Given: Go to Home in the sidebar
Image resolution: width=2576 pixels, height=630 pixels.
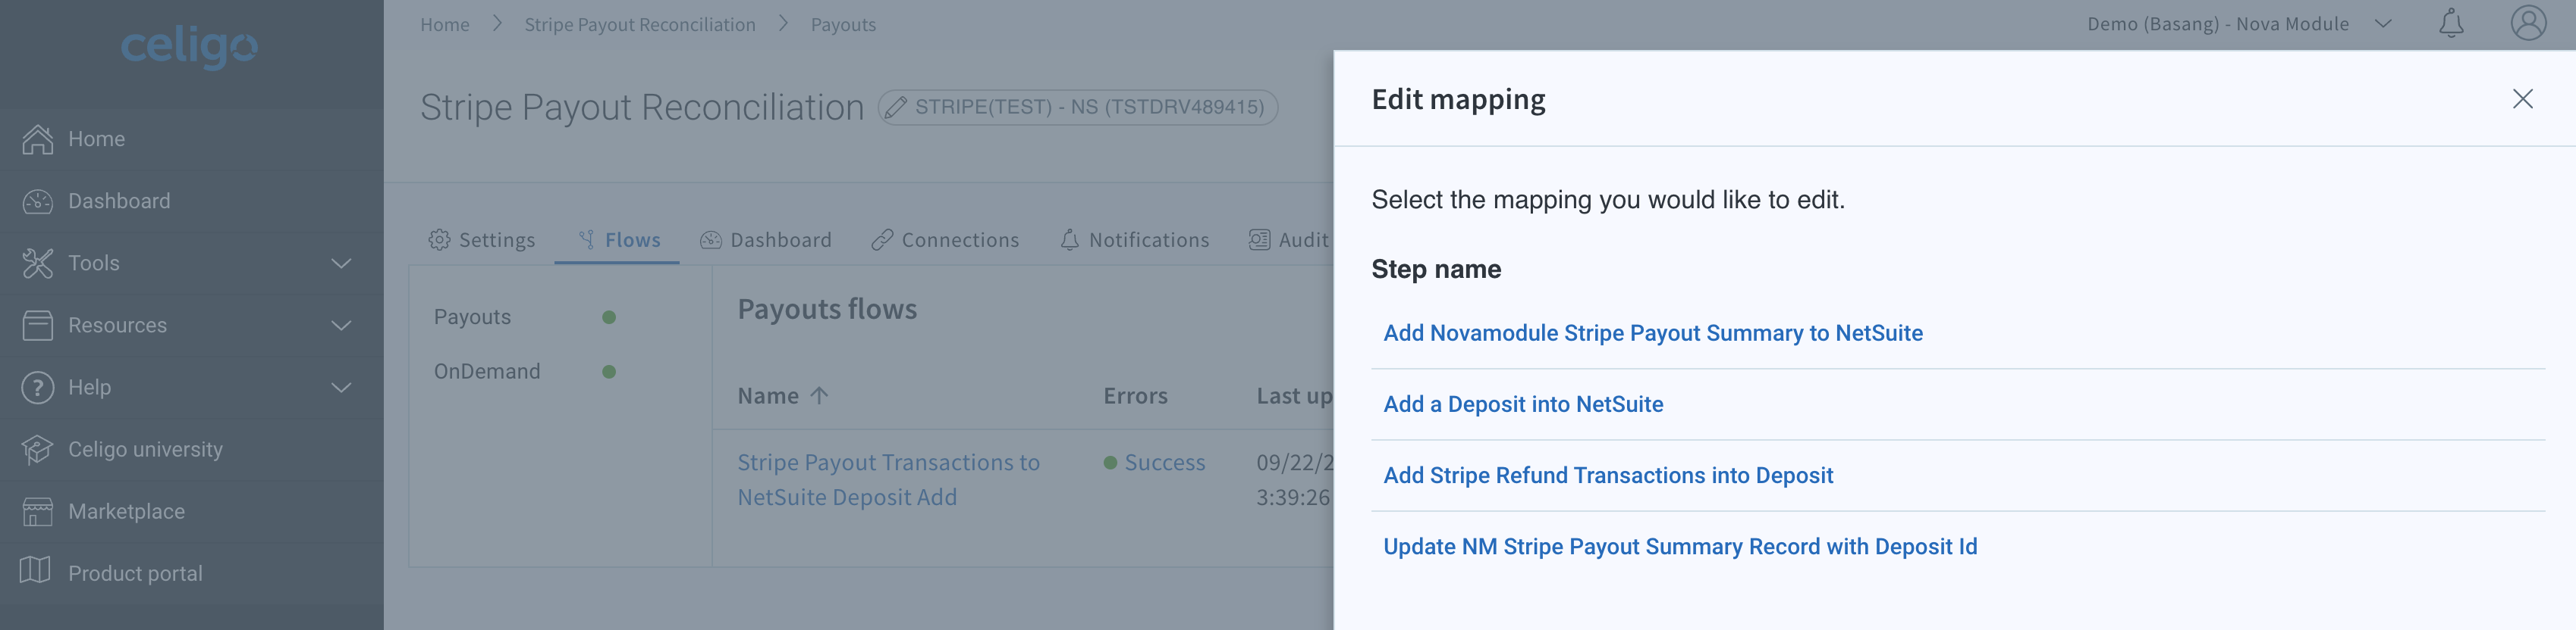Looking at the screenshot, I should coord(192,139).
